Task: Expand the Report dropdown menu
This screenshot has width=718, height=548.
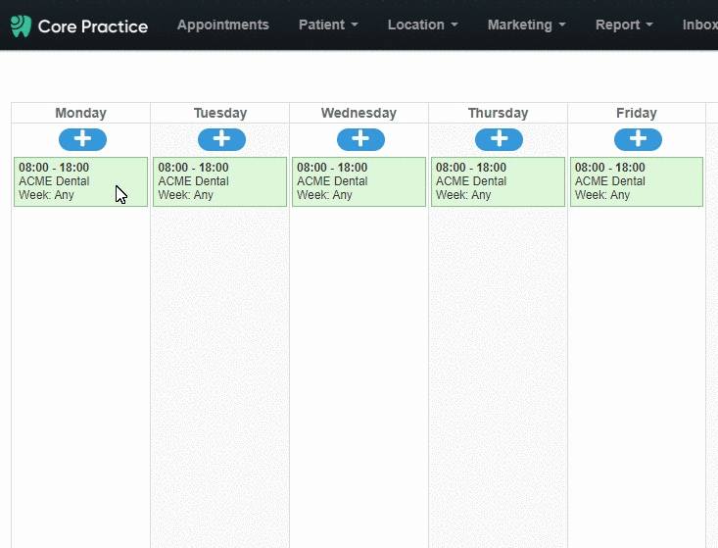Action: pos(624,25)
